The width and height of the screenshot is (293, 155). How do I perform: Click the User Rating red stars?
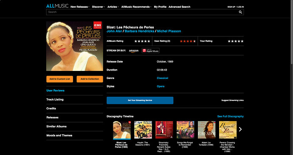click(x=188, y=41)
